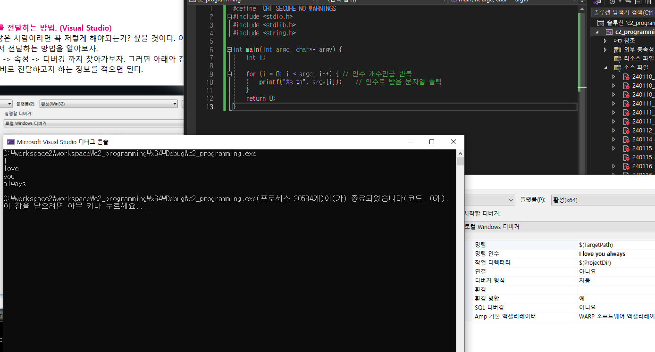Click the 소스 파일 filter folder icon
Viewport: 655px width, 352px height.
[x=617, y=67]
